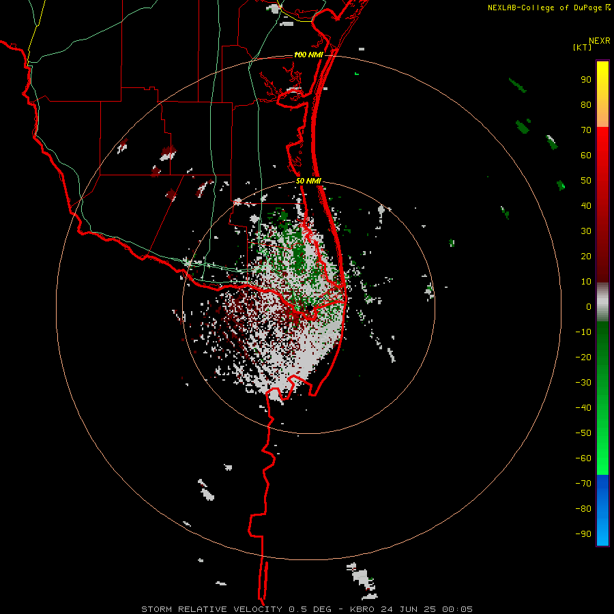Click the [KT] units label

coord(582,47)
